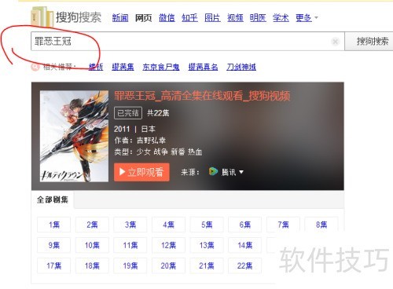Select the 全部剧集 tab
Screen dimensions: 393x289
[53, 199]
